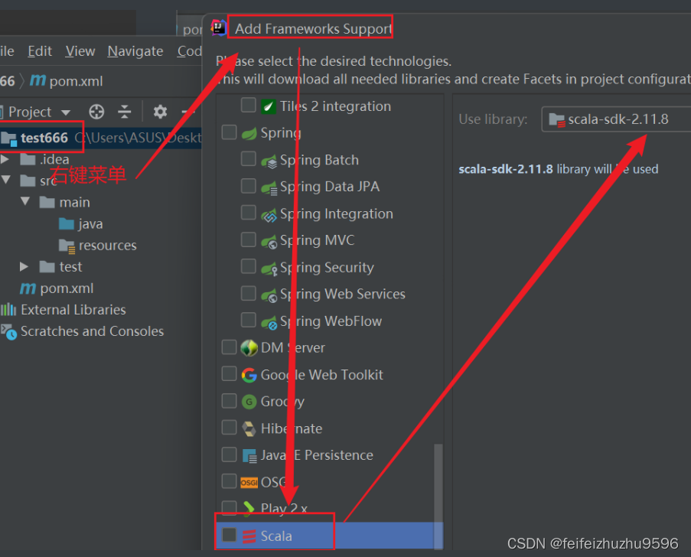Enable the Spring Batch checkbox
The height and width of the screenshot is (557, 691).
tap(249, 159)
